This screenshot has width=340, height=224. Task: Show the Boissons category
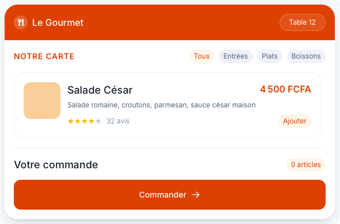coord(306,56)
